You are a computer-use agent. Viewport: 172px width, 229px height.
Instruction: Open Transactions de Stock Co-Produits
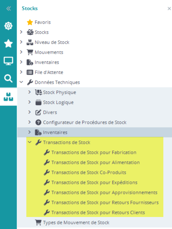coord(89,173)
